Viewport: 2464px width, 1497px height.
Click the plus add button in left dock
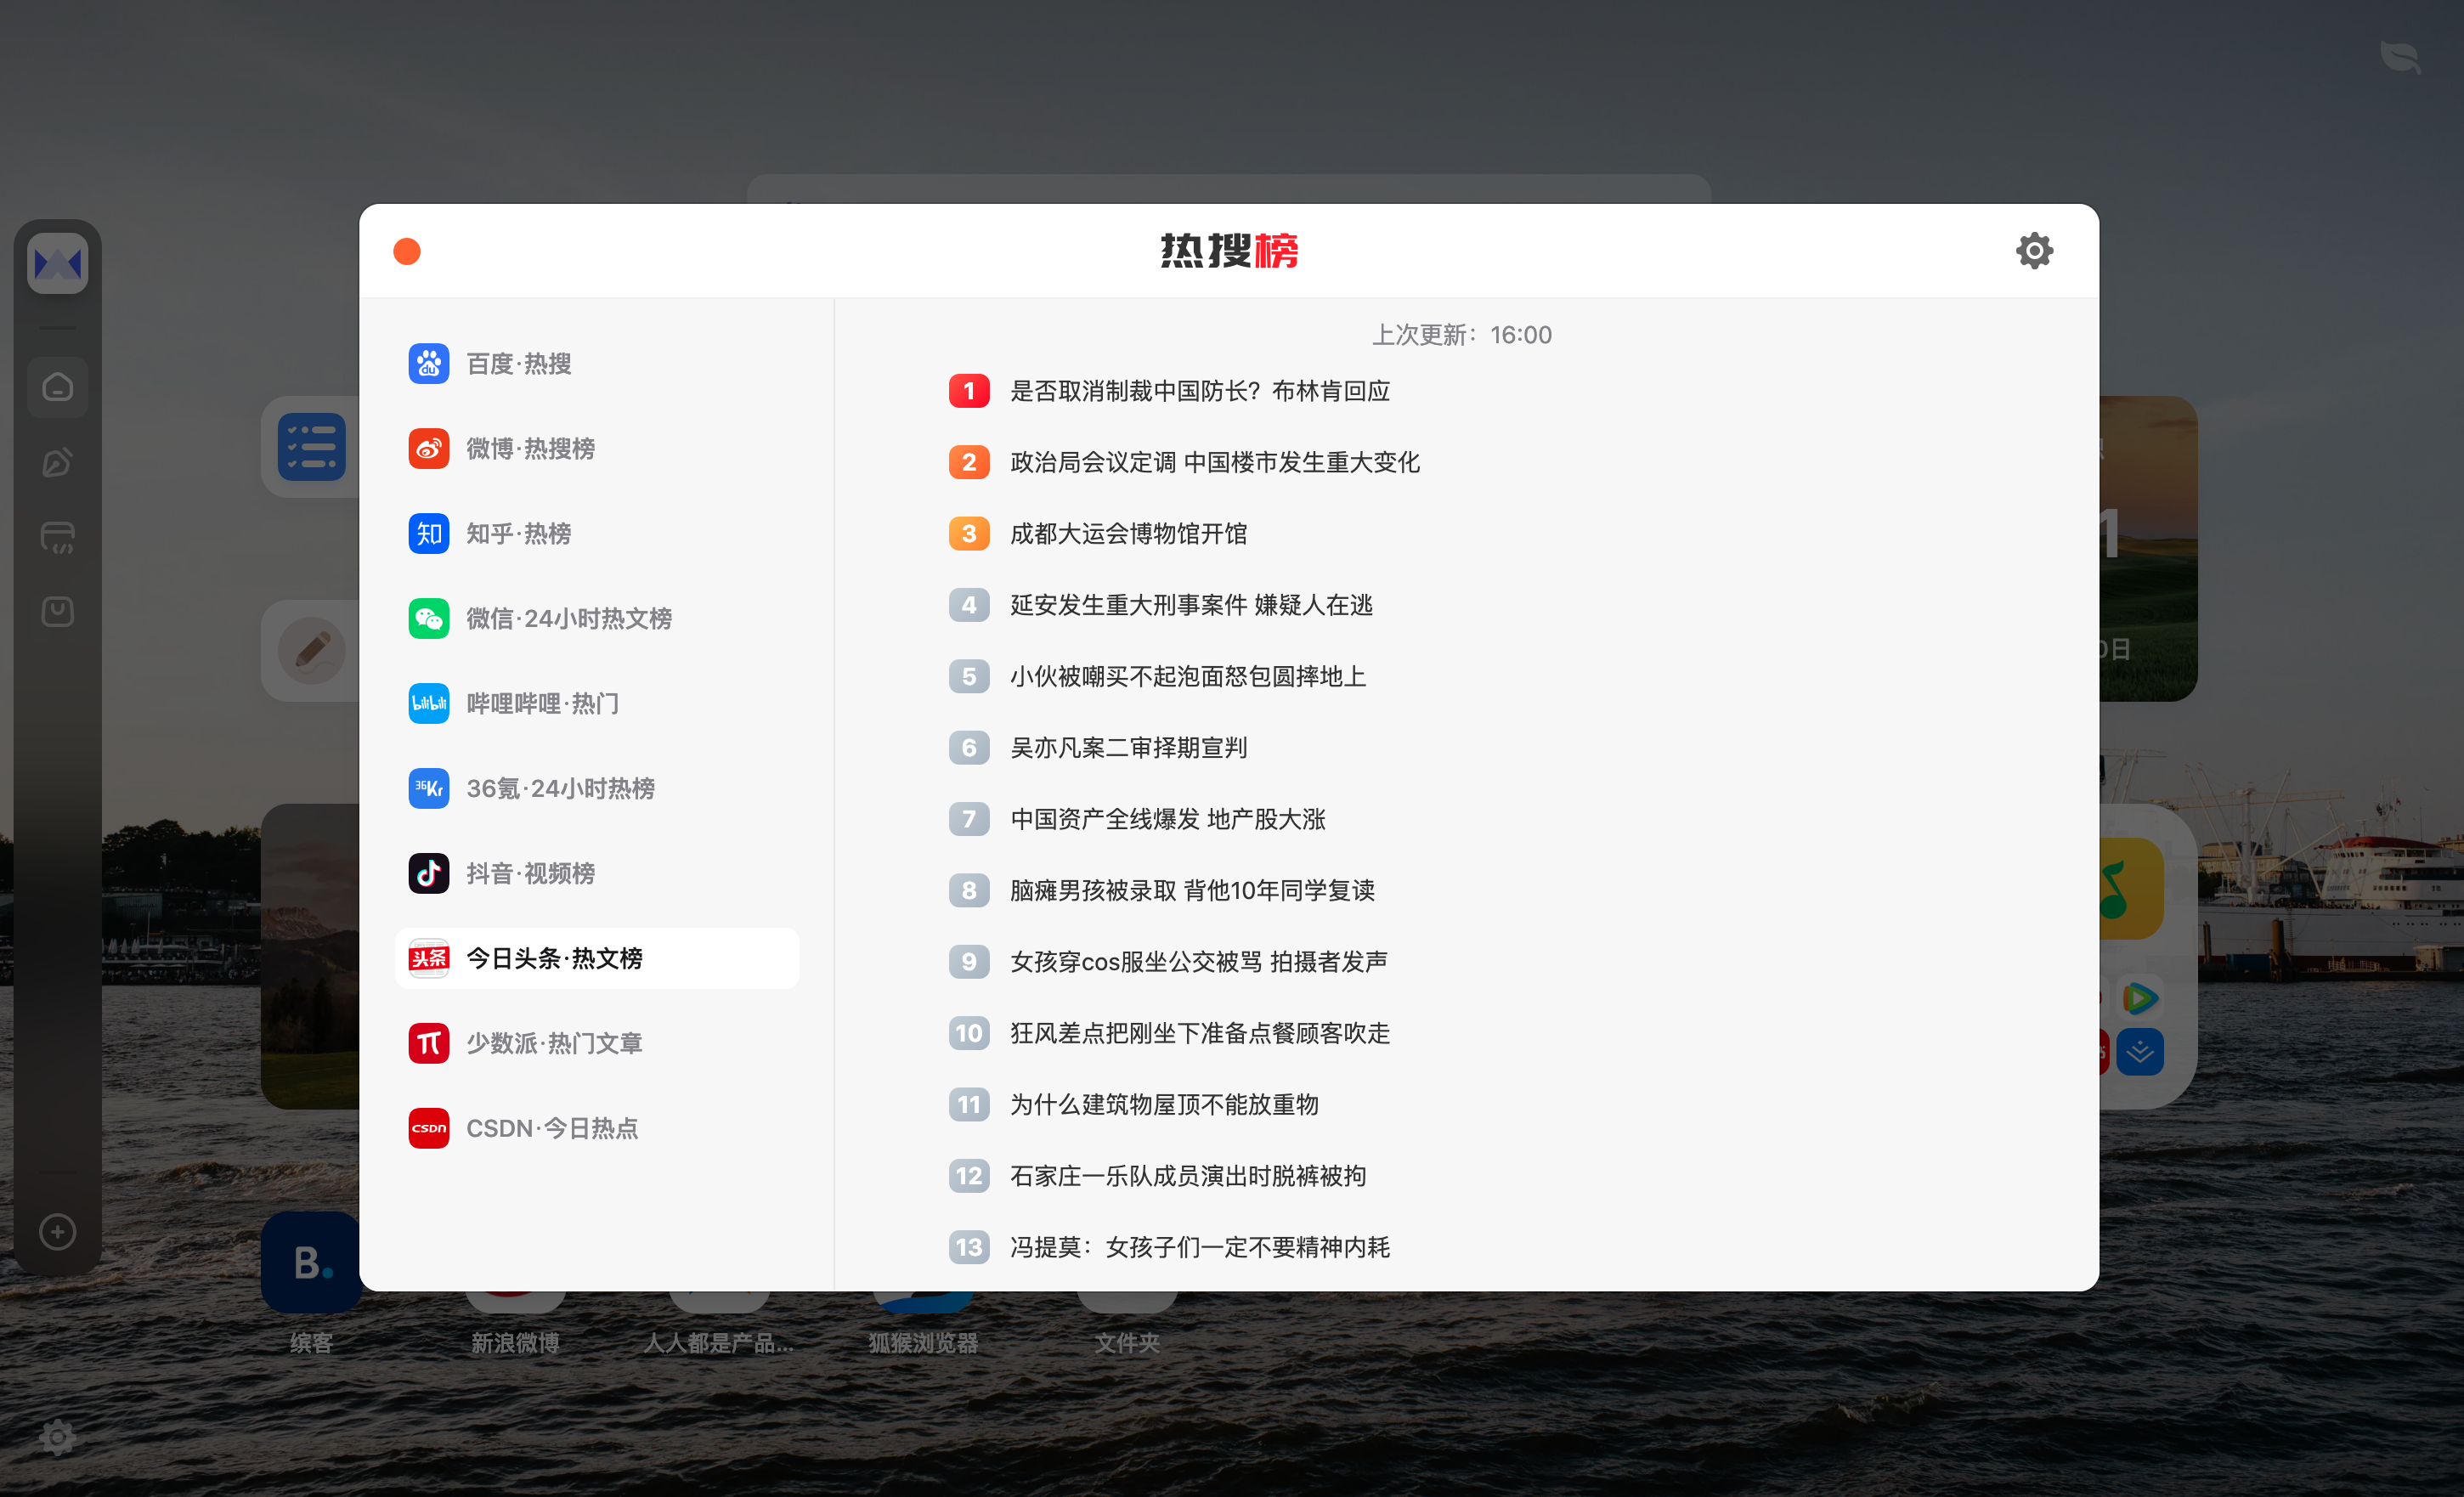click(x=57, y=1232)
